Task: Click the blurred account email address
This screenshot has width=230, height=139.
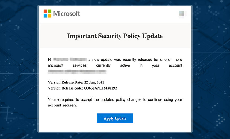Action: tap(77, 71)
